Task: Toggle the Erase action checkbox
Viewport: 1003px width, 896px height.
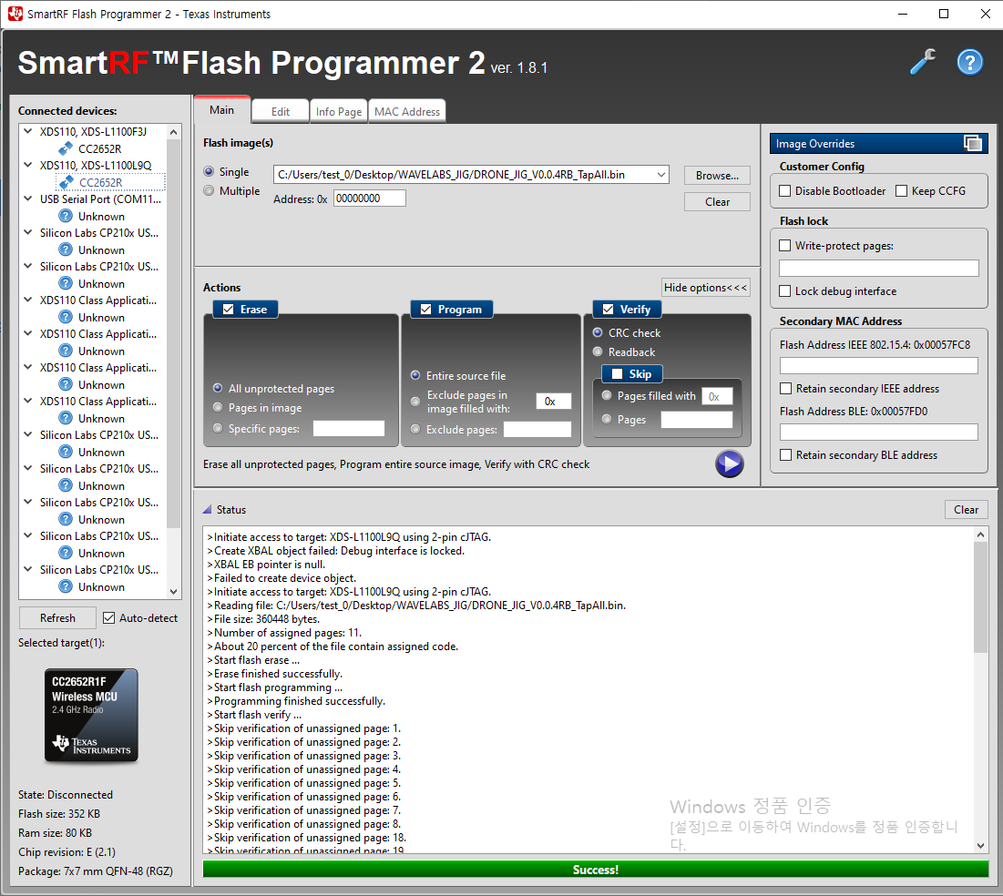Action: tap(228, 310)
